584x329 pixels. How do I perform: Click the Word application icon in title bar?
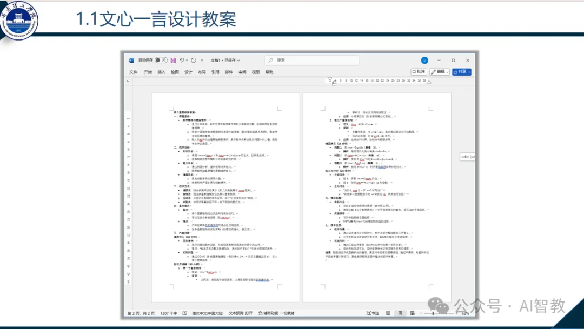pos(131,61)
